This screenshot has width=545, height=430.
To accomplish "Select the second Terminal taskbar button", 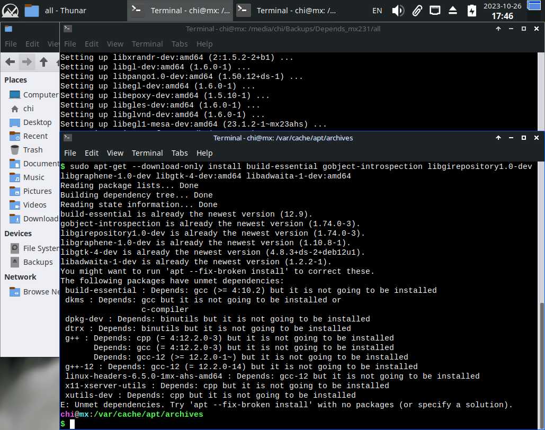I will [x=286, y=11].
